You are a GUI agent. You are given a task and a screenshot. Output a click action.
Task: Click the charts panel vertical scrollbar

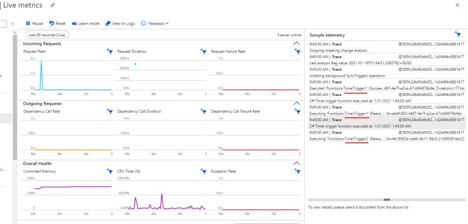[15, 97]
